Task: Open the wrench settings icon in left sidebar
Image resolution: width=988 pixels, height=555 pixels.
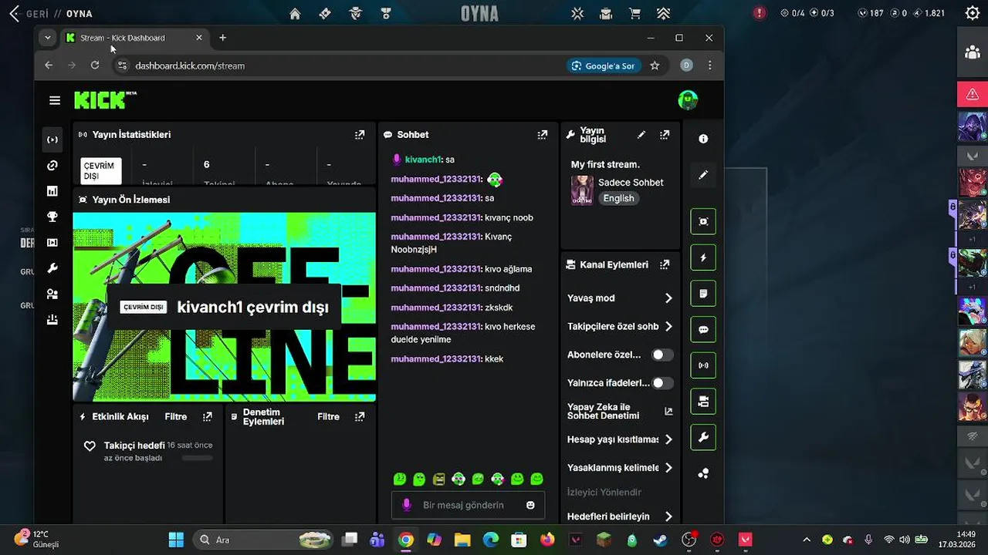Action: coord(52,268)
